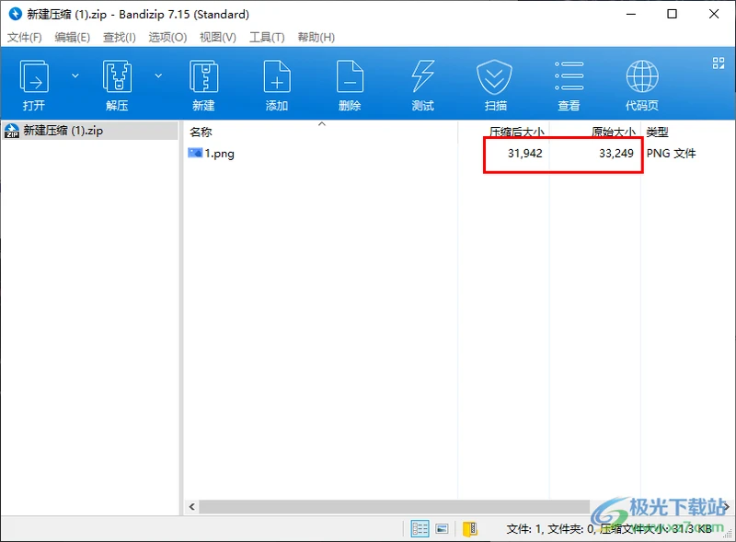
Task: Open the 查看 (View) list icon
Action: [569, 85]
